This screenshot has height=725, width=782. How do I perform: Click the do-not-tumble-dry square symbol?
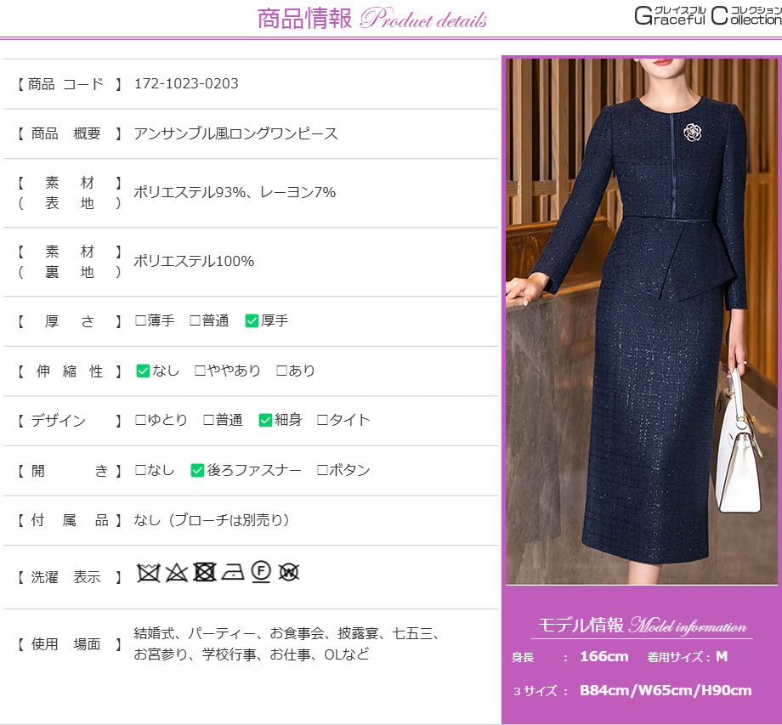tap(204, 572)
